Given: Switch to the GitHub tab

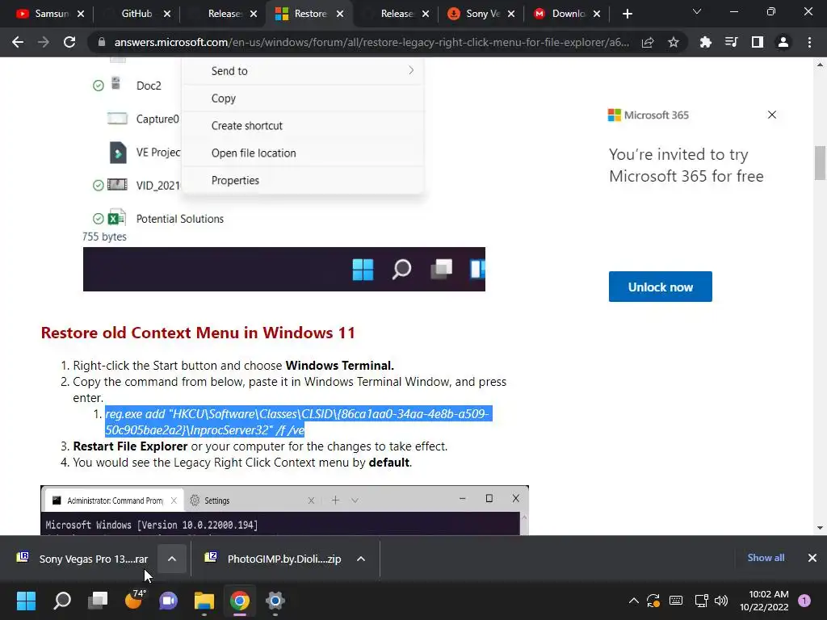Looking at the screenshot, I should (x=136, y=14).
